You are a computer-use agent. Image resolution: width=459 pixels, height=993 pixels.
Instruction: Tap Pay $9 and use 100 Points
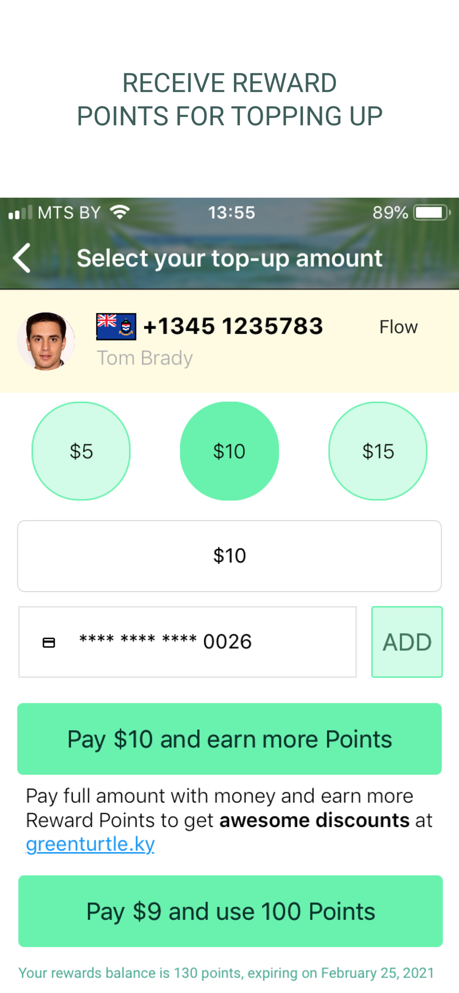coord(230,911)
